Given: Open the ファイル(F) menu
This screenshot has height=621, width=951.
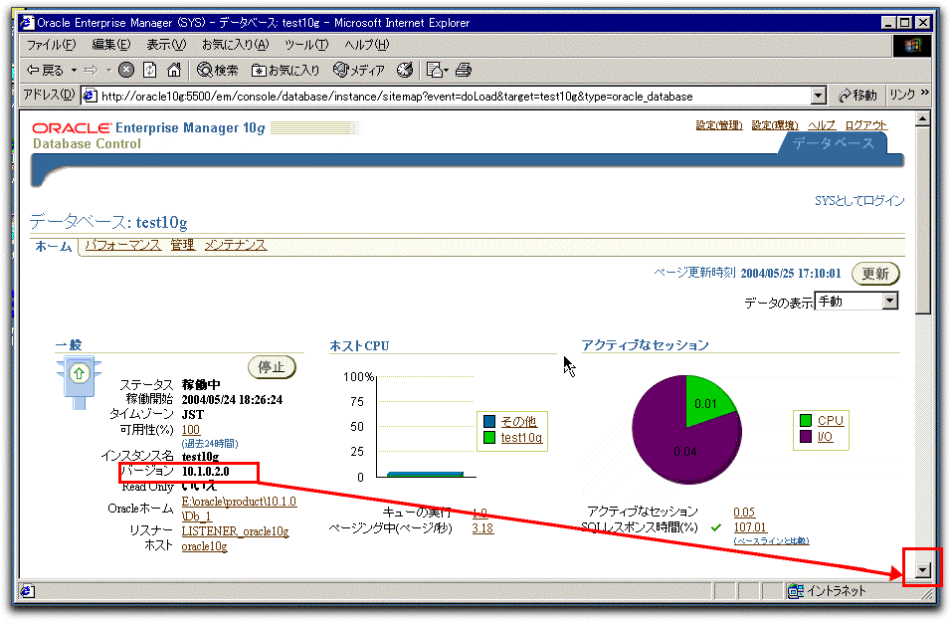Looking at the screenshot, I should coord(51,45).
